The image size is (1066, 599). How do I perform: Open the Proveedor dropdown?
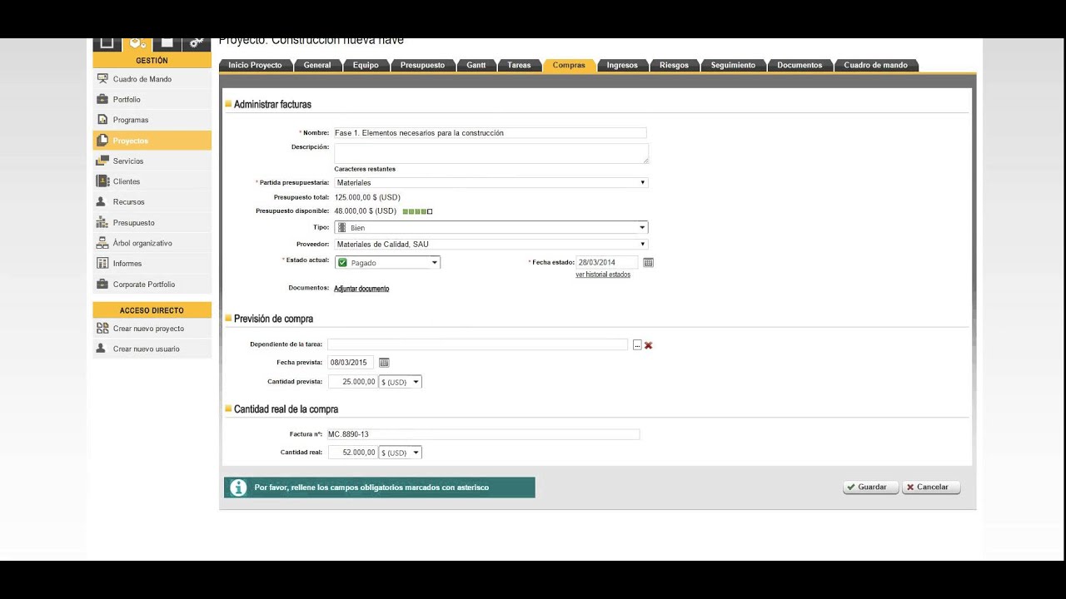click(491, 245)
